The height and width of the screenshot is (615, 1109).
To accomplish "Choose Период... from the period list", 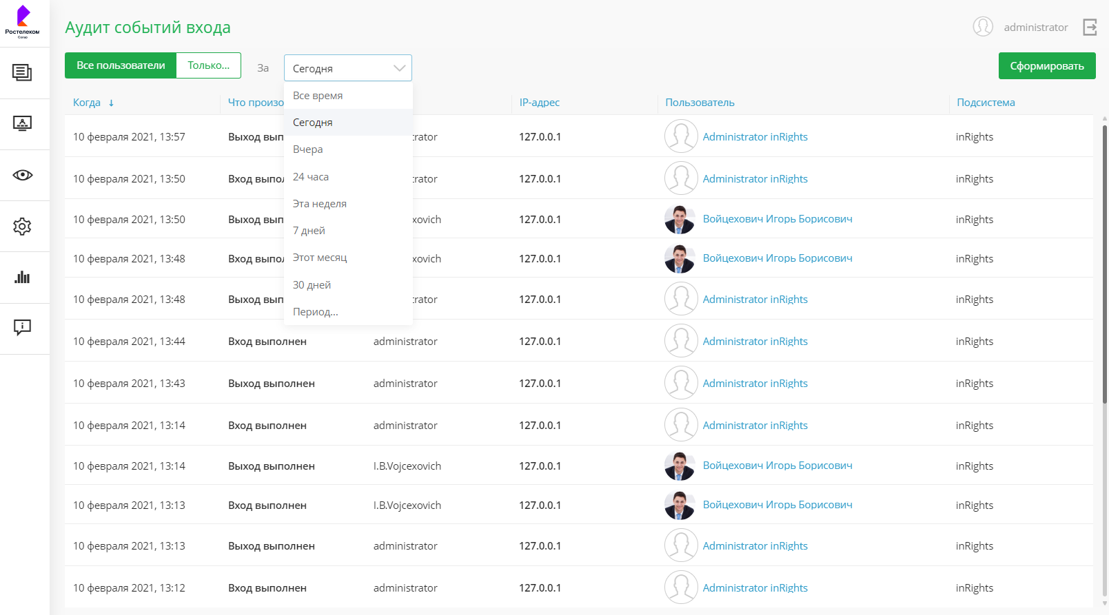I will coord(348,312).
